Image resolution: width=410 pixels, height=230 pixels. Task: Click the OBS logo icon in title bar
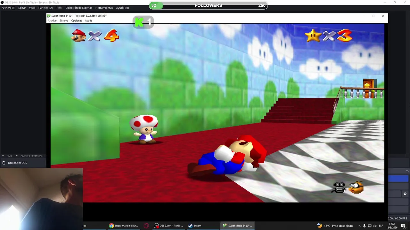tap(2, 2)
